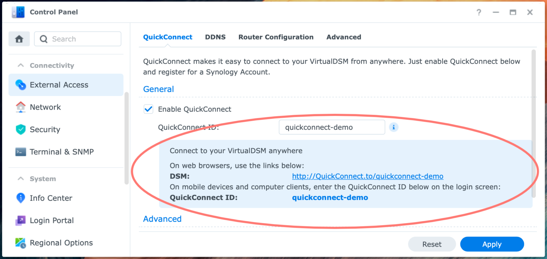Open Regional Options from the sidebar

(x=20, y=243)
